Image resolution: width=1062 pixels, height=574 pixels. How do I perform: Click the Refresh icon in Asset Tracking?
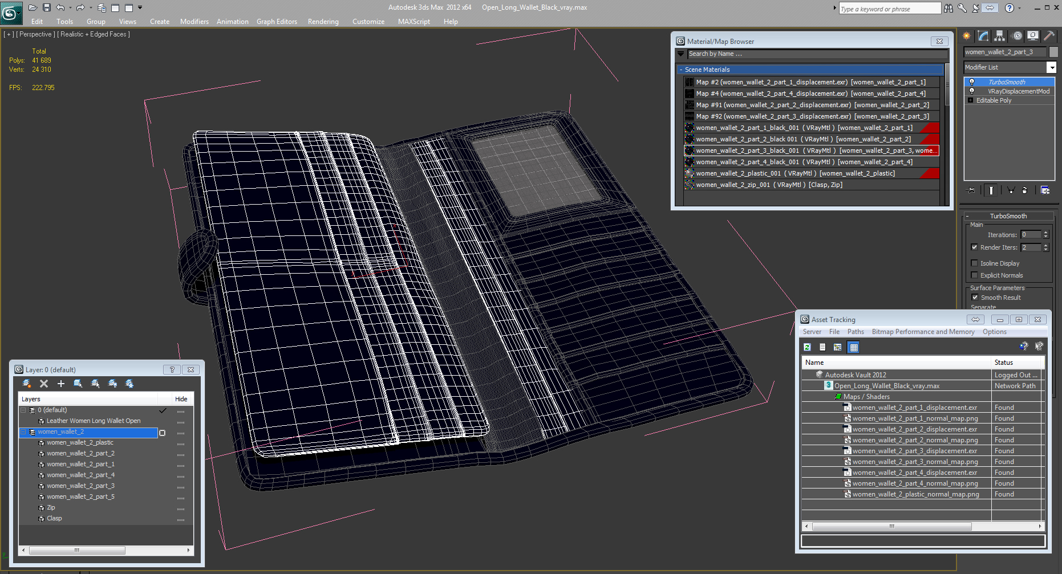click(x=807, y=347)
